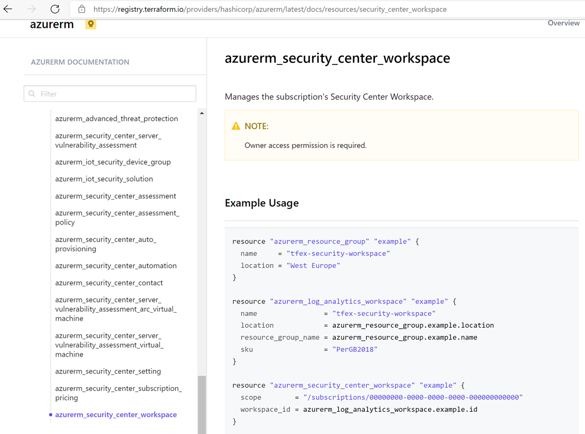Screen dimensions: 585x434
Task: Select azurerm_security_center_assessment_policy in the sidebar
Action: pyautogui.click(x=117, y=217)
